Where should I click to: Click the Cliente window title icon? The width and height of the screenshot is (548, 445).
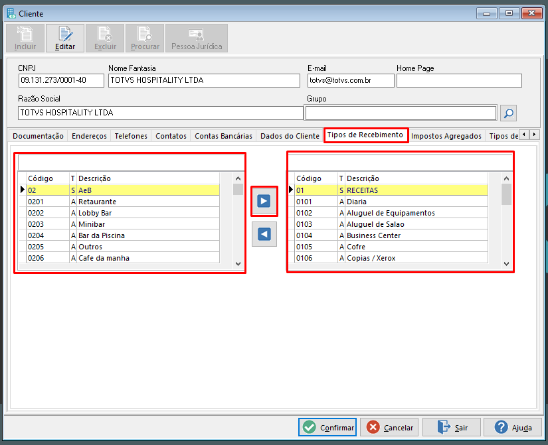(x=11, y=14)
